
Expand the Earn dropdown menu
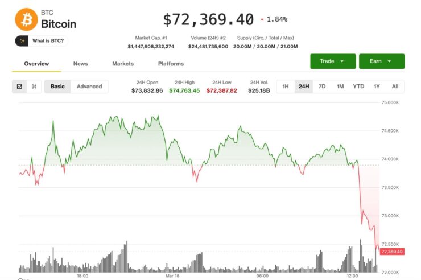382,61
